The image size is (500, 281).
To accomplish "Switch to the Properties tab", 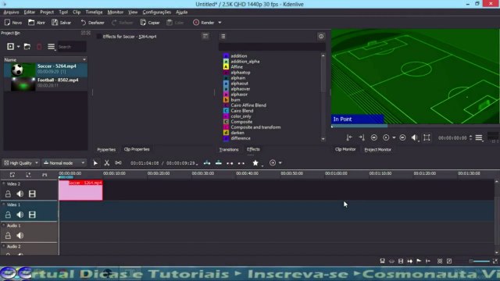I will pyautogui.click(x=106, y=149).
